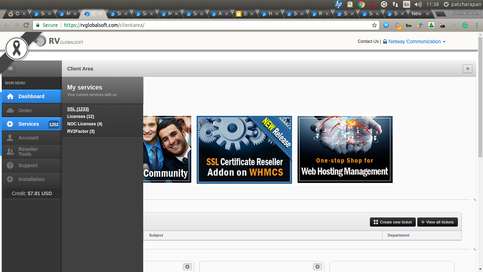
Task: Bookmark page with the star icon
Action: tap(374, 25)
